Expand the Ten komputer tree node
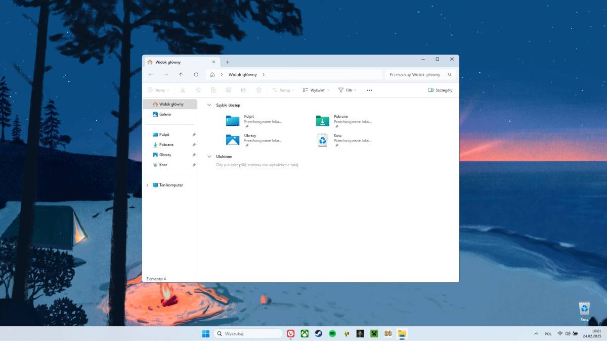 coord(147,185)
